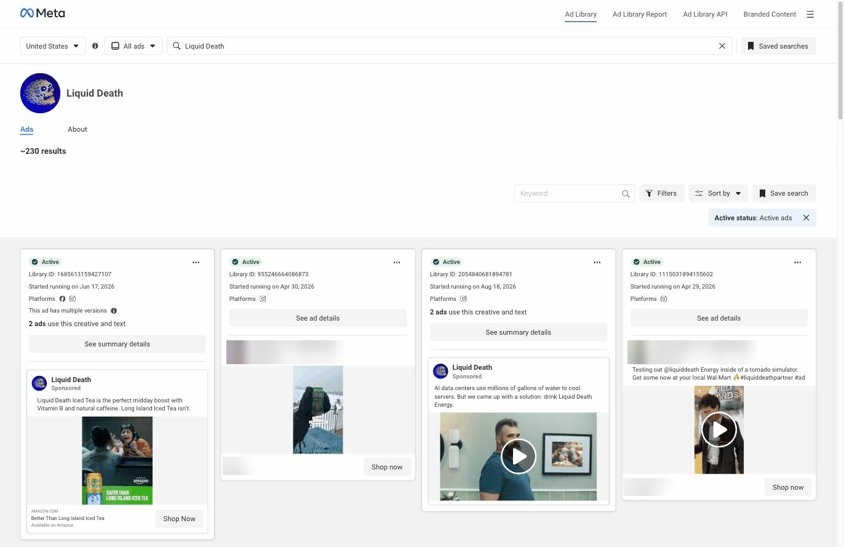Click Library ID: 1685613159427107 text

click(x=70, y=274)
